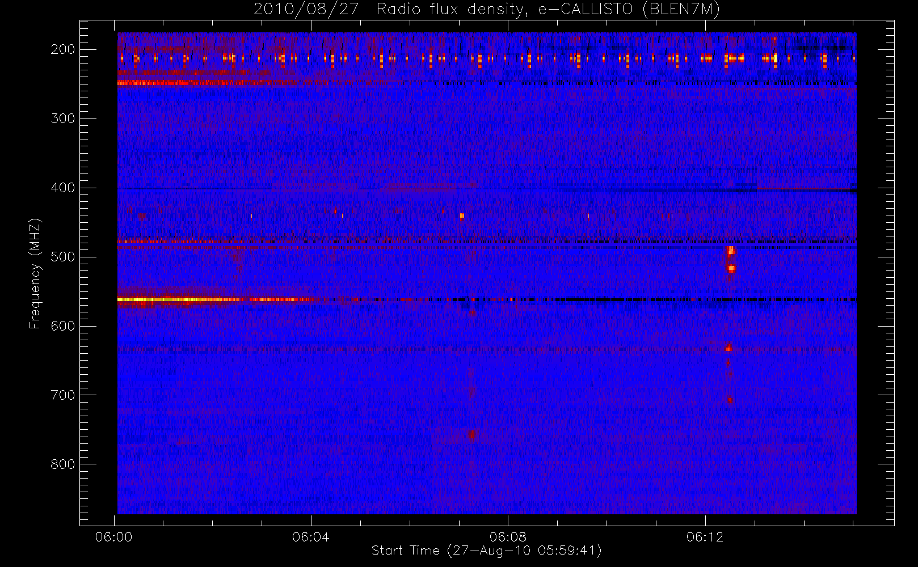Click the 200 frequency tick label
Viewport: 918px width, 567px height.
[62, 49]
